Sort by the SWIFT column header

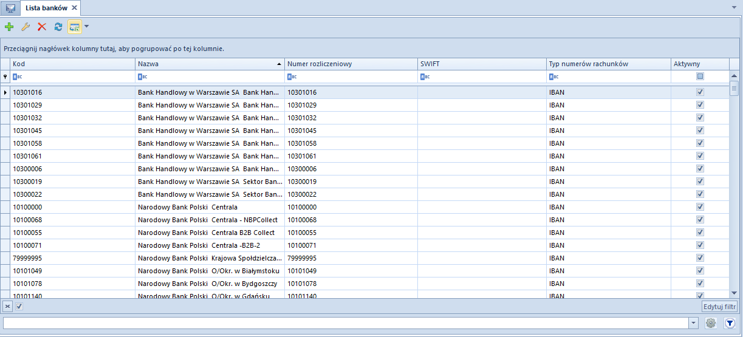click(x=482, y=64)
